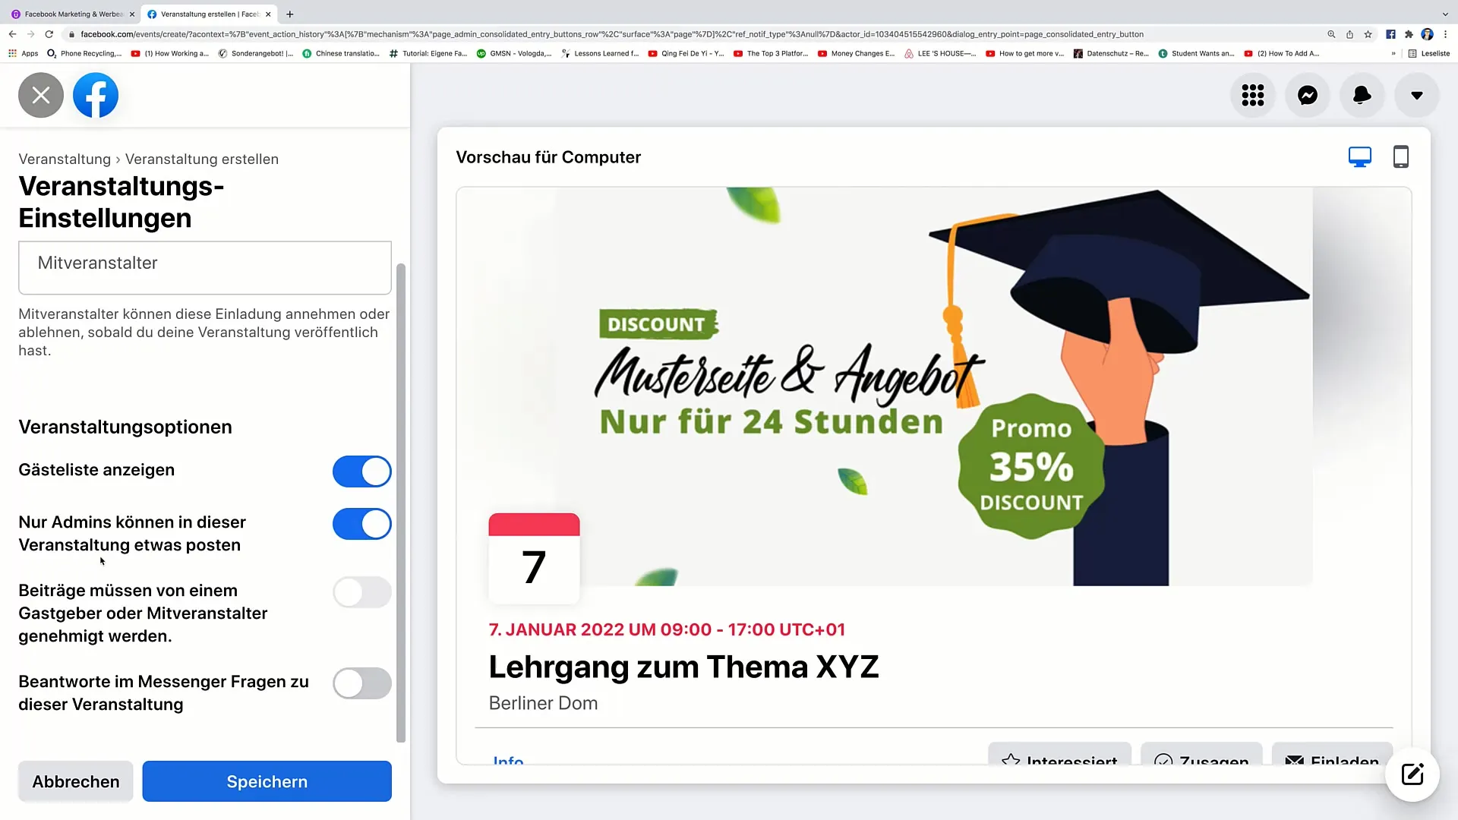Enable Beiträge müssen genehmigt werden toggle
This screenshot has width=1458, height=820.
point(362,593)
